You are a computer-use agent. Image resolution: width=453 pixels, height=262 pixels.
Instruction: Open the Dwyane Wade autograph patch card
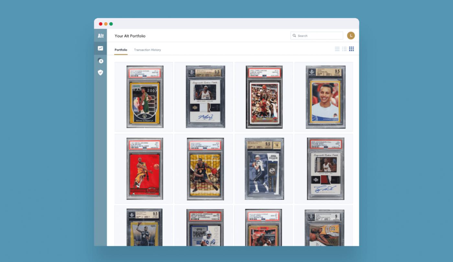point(326,169)
